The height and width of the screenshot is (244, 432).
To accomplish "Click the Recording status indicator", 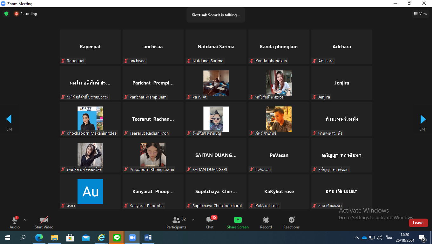I will (25, 14).
